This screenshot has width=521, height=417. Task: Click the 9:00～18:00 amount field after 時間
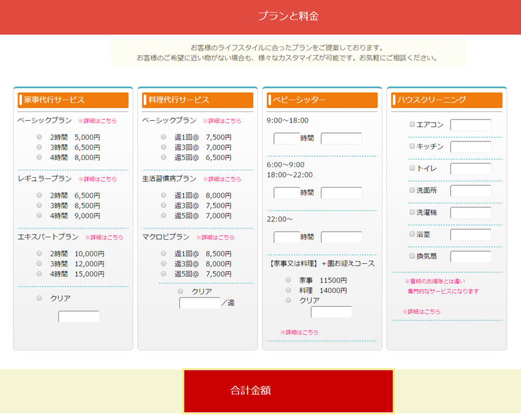pos(342,138)
